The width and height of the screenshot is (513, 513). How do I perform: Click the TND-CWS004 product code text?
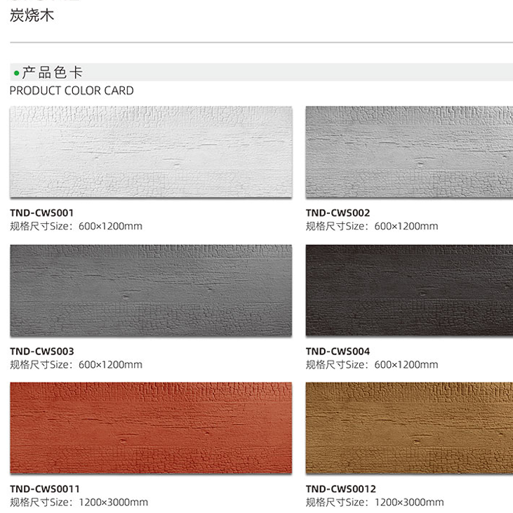click(x=338, y=352)
